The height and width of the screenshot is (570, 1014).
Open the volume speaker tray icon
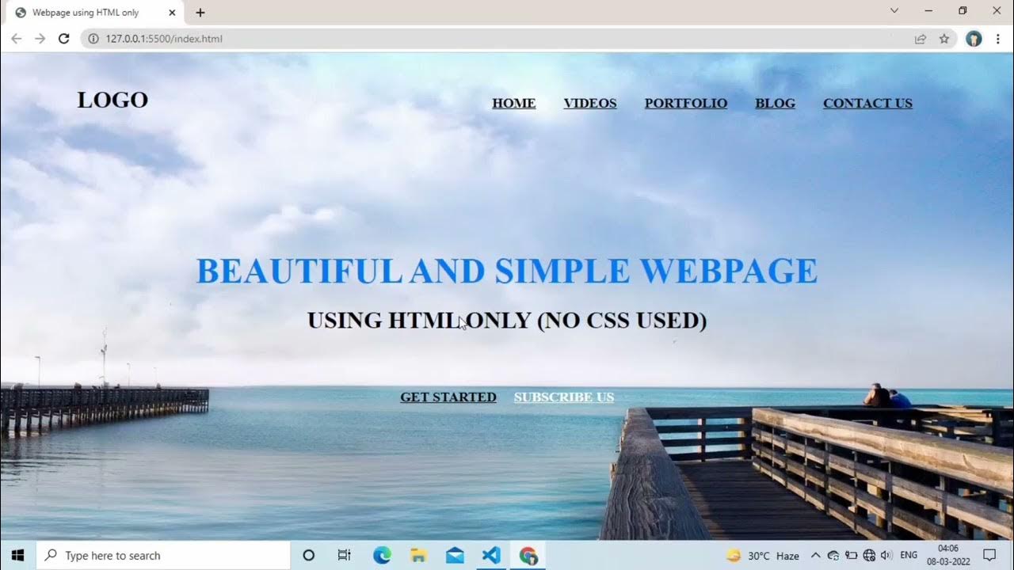[x=886, y=556]
